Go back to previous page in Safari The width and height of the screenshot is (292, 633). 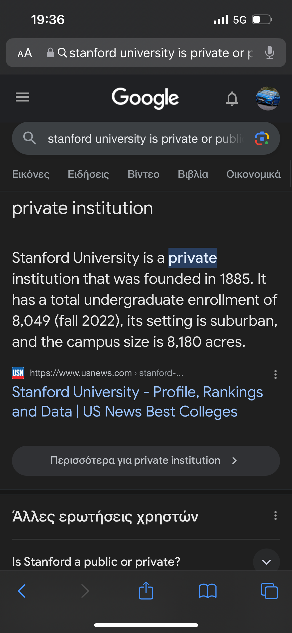[x=22, y=591]
